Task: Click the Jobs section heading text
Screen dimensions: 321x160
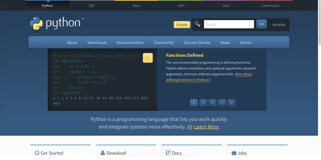Action: [242, 153]
